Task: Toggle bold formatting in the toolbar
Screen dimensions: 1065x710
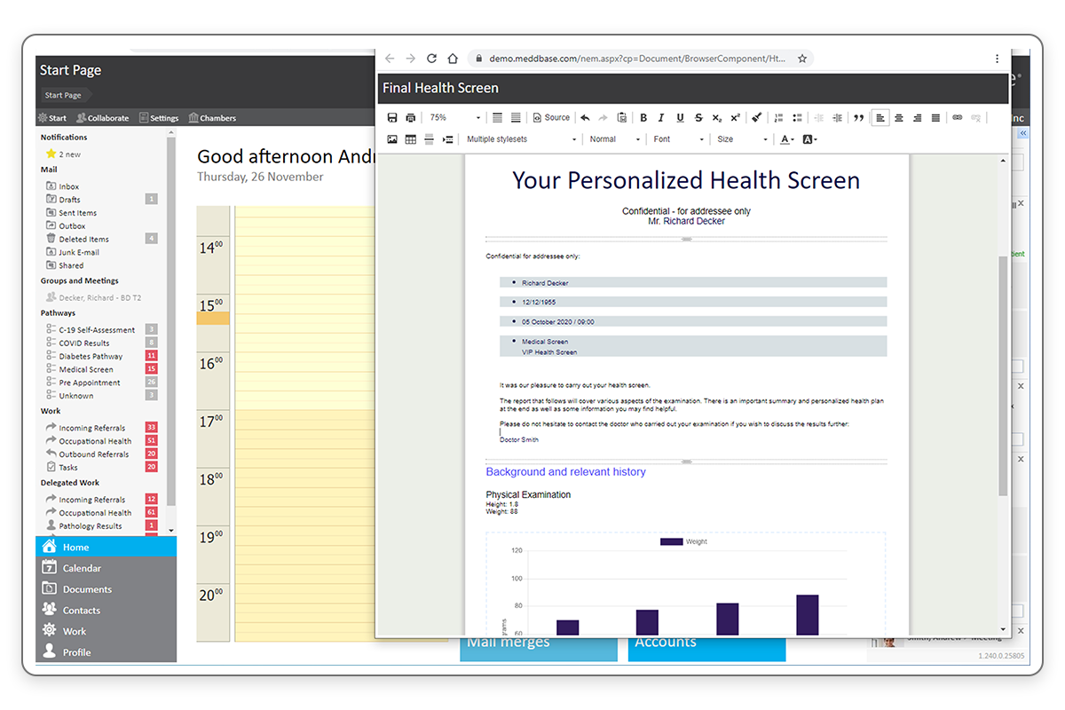Action: coord(643,116)
